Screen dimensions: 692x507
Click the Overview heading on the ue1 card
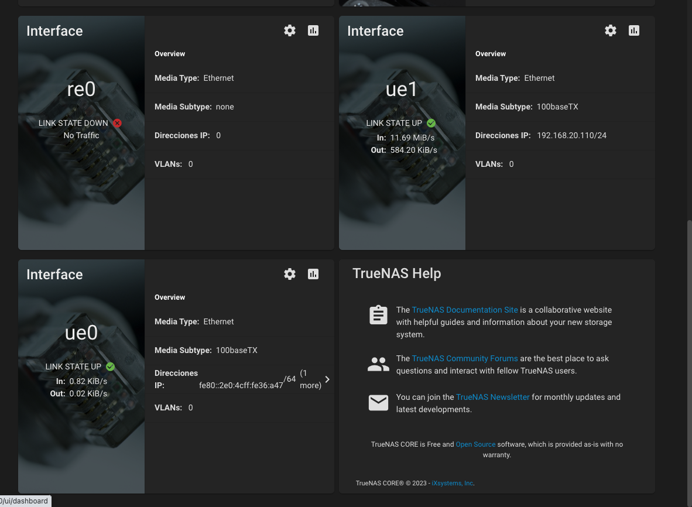491,54
